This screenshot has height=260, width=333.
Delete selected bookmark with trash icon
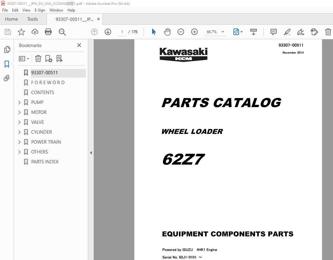point(38,59)
